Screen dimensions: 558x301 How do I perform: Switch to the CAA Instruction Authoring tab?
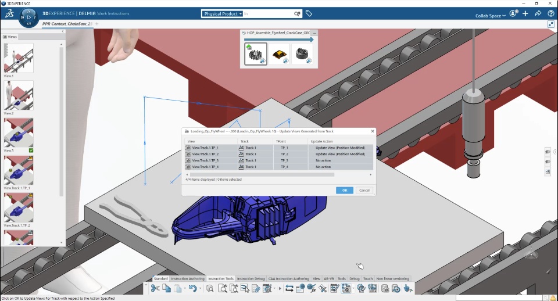[x=289, y=278]
